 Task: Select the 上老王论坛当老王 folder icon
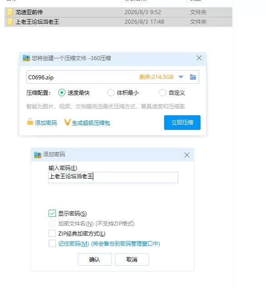[10, 22]
